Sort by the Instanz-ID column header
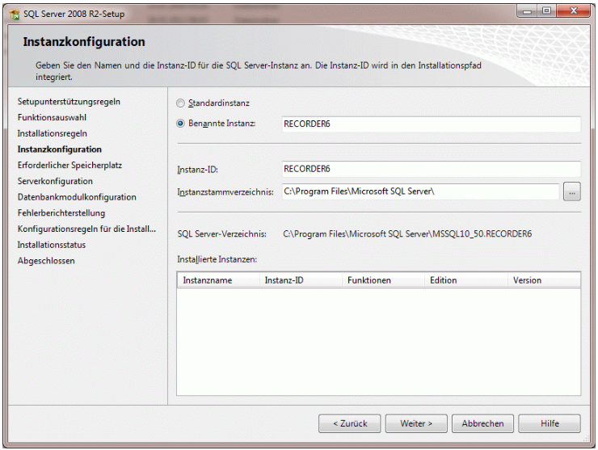The height and width of the screenshot is (450, 598). point(301,280)
